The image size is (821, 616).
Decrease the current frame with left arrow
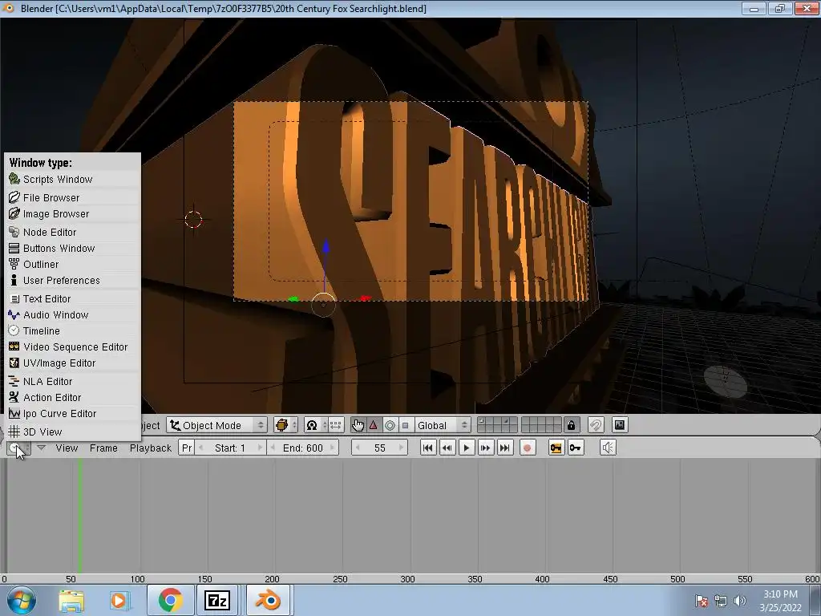[x=358, y=448]
